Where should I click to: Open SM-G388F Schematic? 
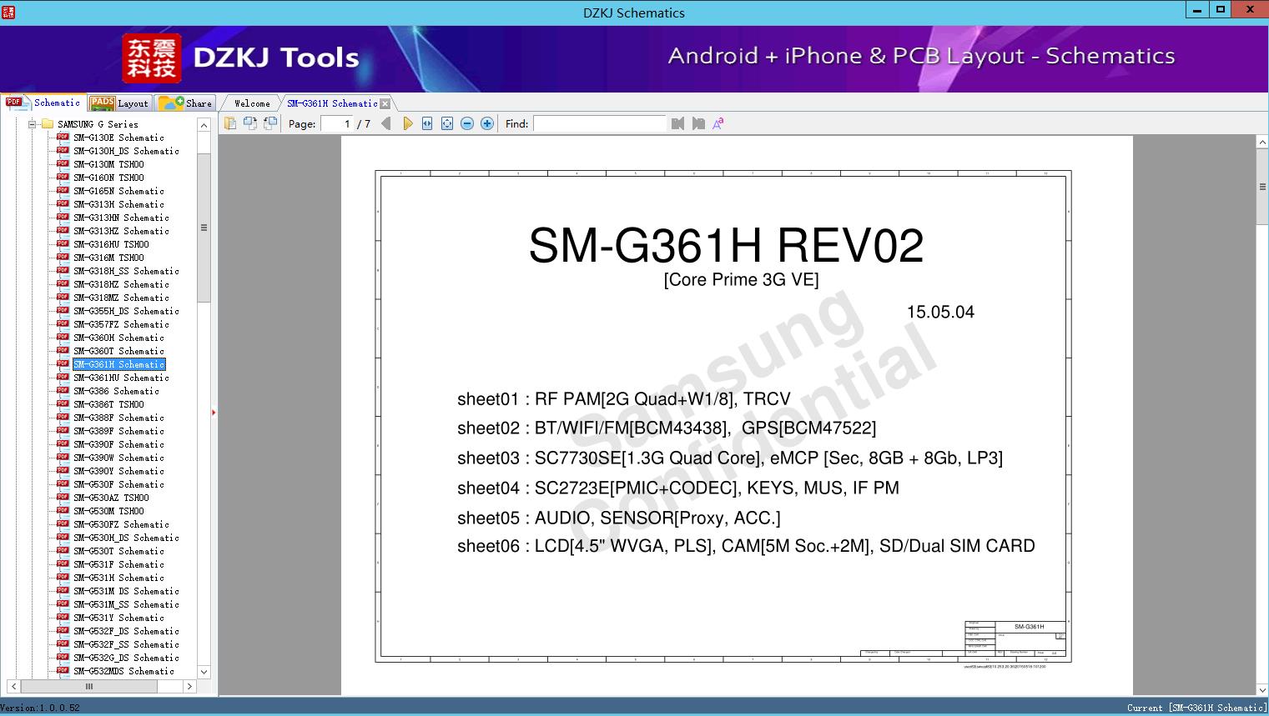point(118,418)
